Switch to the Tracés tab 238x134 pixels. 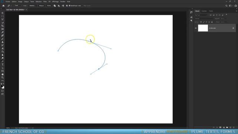pos(211,11)
